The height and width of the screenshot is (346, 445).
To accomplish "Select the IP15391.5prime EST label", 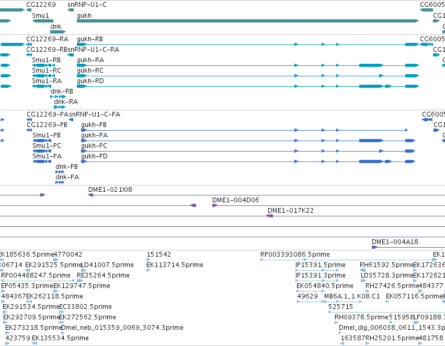I will [321, 265].
